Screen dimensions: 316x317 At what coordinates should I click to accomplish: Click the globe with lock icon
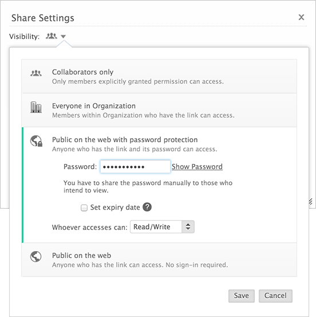[x=36, y=141]
